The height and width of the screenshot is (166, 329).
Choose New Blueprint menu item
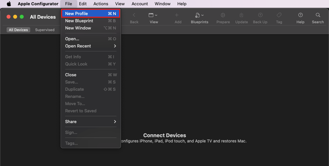pyautogui.click(x=90, y=21)
